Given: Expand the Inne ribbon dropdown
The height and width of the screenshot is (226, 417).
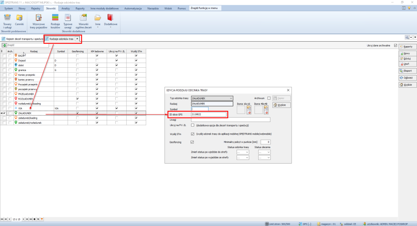Looking at the screenshot, I should tap(98, 21).
